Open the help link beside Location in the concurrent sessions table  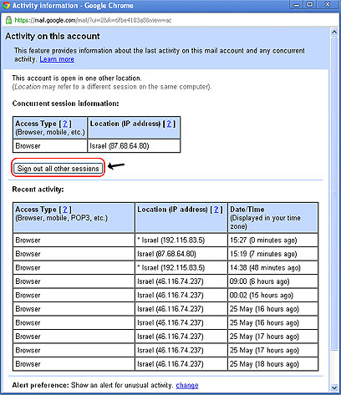(x=169, y=124)
